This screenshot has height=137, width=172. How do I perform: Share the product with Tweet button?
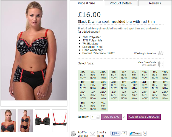[135, 133]
